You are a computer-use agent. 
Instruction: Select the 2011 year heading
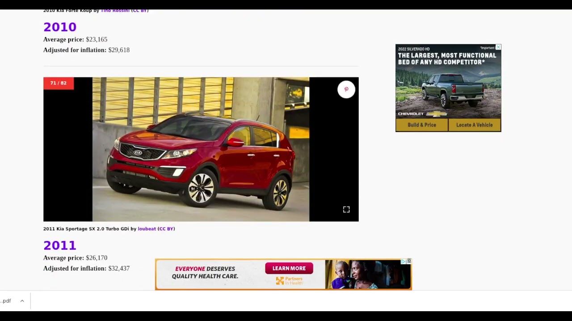coord(60,245)
